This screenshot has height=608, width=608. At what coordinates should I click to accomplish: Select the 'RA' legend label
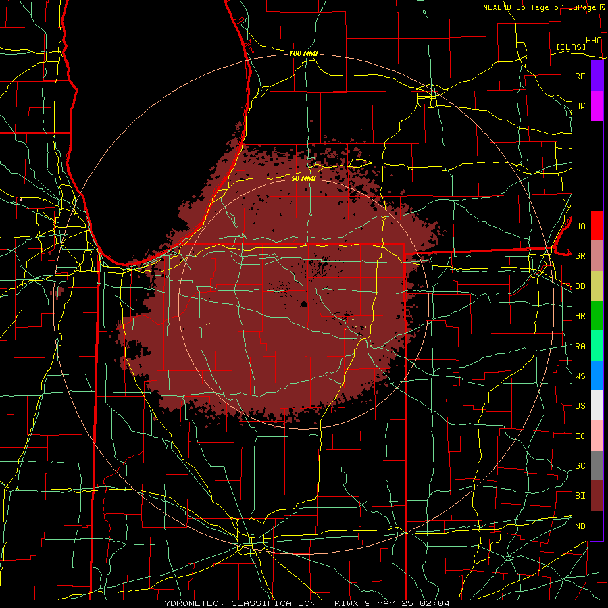[x=580, y=347]
